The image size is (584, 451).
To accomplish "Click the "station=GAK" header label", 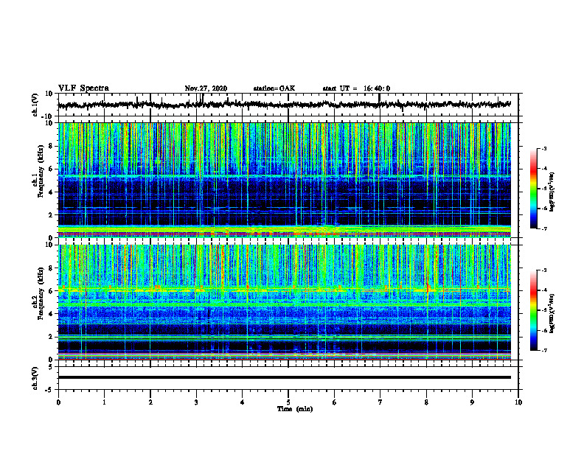I will pyautogui.click(x=274, y=88).
